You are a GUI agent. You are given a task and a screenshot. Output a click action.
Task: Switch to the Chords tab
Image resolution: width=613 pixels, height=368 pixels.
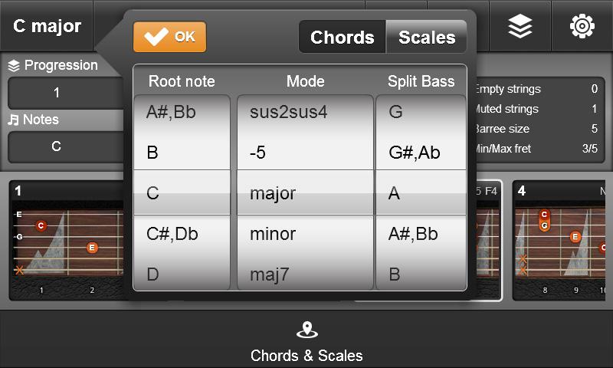pos(342,37)
